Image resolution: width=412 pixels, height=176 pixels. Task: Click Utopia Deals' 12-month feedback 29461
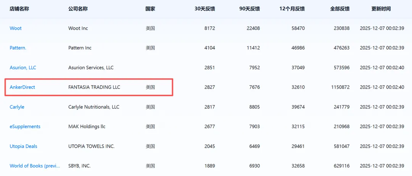(x=298, y=146)
